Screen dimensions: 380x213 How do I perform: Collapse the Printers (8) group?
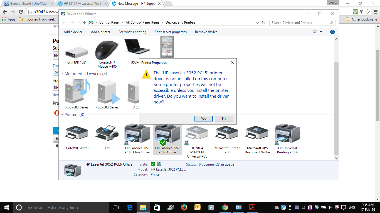[x=62, y=115]
